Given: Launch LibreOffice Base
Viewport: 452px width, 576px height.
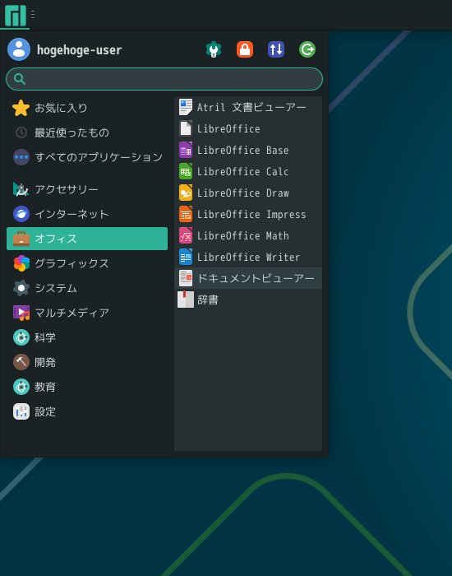Looking at the screenshot, I should (248, 150).
